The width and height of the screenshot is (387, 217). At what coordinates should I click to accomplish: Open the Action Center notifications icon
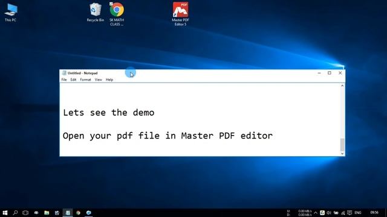click(350, 213)
